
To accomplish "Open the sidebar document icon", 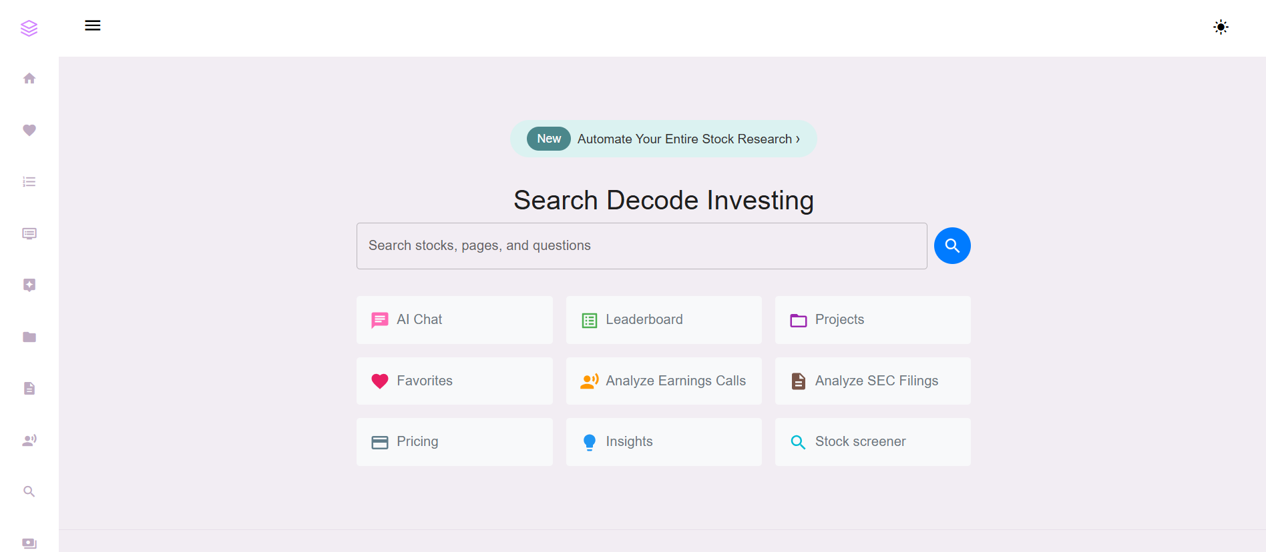I will [29, 388].
